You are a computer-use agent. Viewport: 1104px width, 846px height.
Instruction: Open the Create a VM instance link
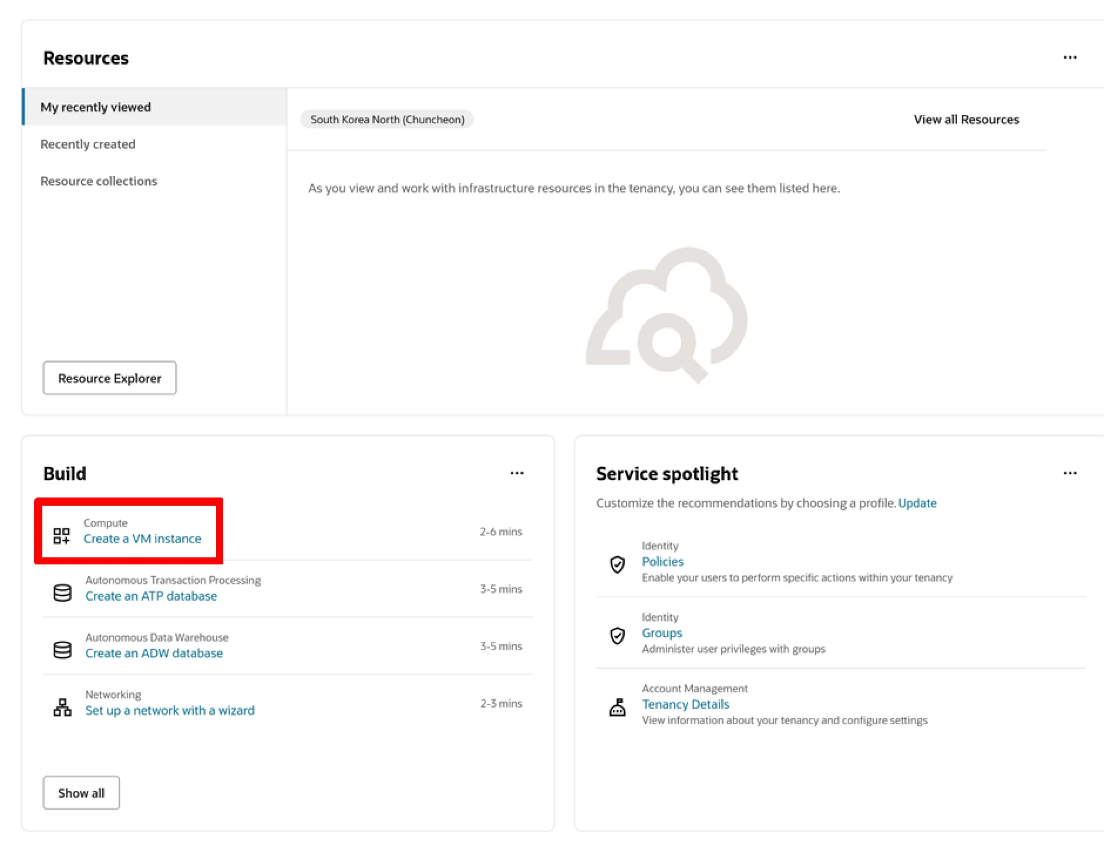coord(142,539)
